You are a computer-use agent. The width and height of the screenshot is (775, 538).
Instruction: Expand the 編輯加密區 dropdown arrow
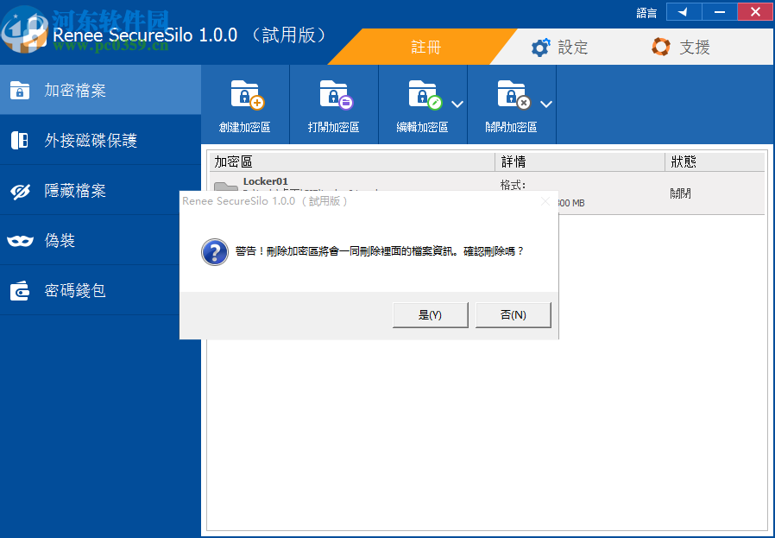457,104
